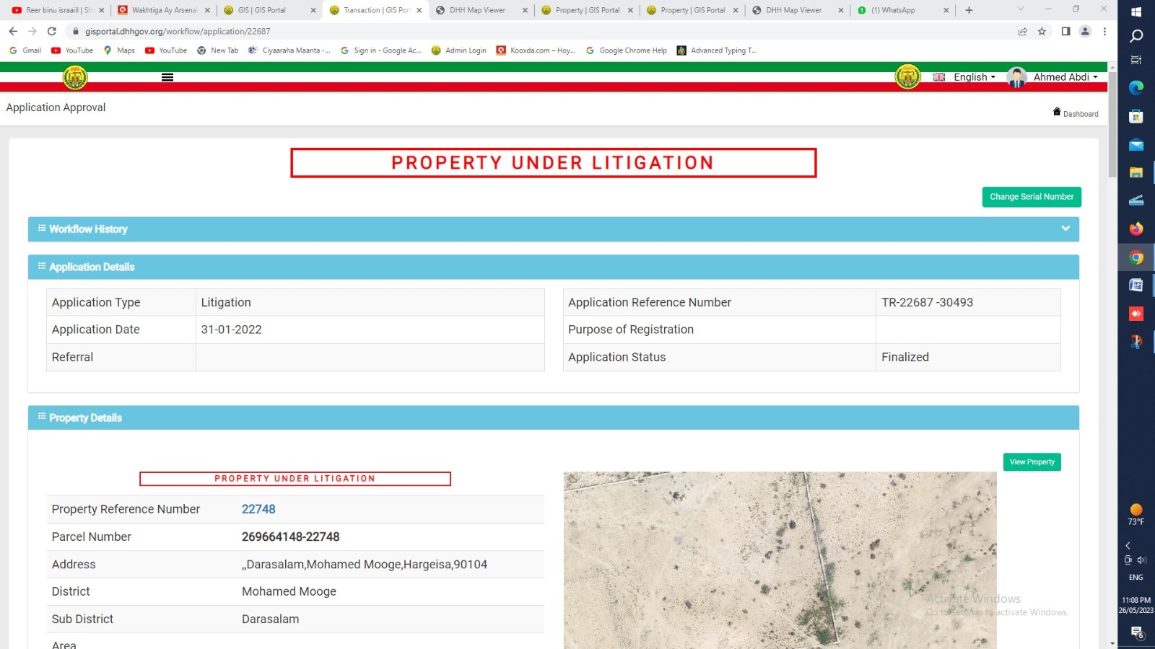Reload the page with refresh icon
1155x649 pixels.
52,31
